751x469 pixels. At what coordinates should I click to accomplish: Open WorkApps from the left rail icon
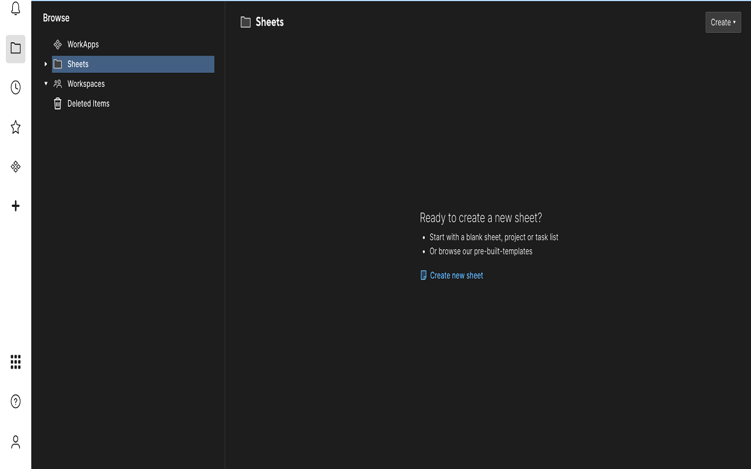point(15,166)
